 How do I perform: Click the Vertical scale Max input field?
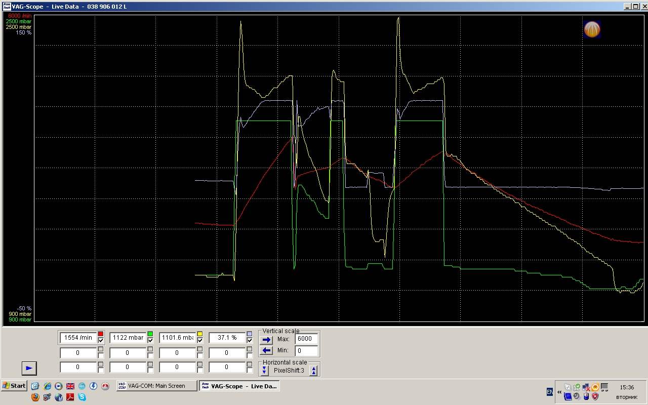pyautogui.click(x=306, y=339)
